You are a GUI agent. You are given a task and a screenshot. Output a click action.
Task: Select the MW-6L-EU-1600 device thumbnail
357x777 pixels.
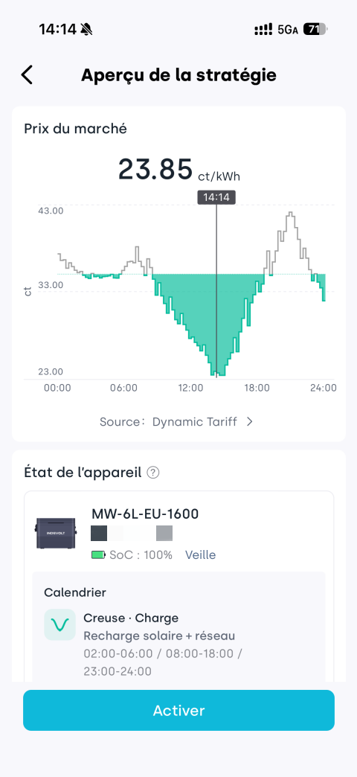tap(56, 533)
